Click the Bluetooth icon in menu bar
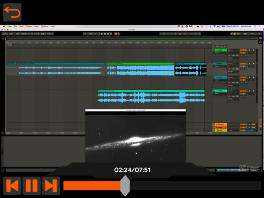264x198 pixels. coord(210,26)
